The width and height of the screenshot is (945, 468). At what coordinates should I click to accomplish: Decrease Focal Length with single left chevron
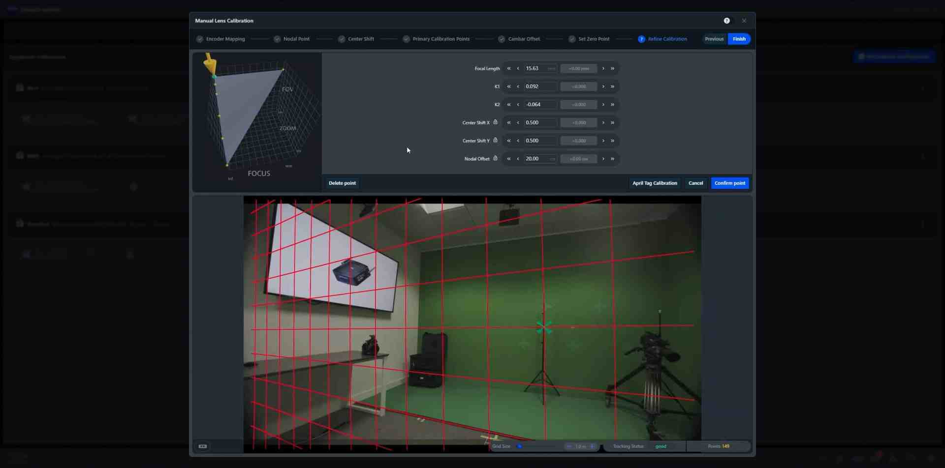coord(518,68)
